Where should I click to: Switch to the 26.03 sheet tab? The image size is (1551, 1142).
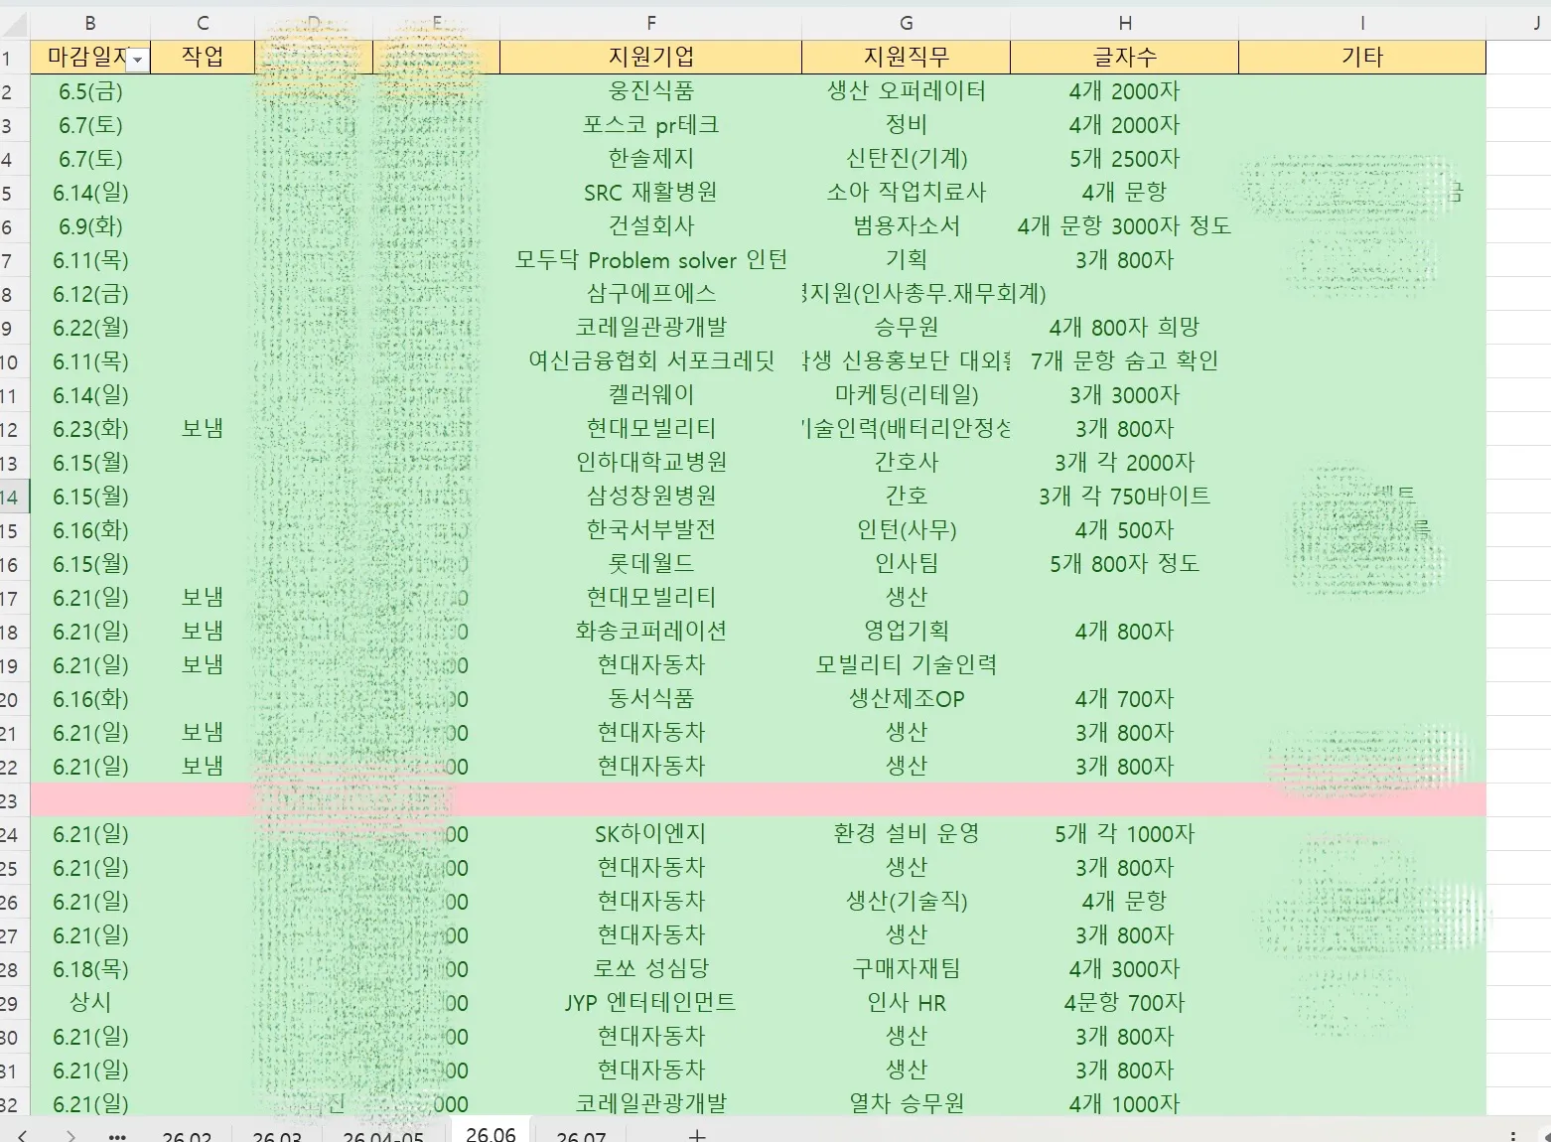pyautogui.click(x=277, y=1135)
